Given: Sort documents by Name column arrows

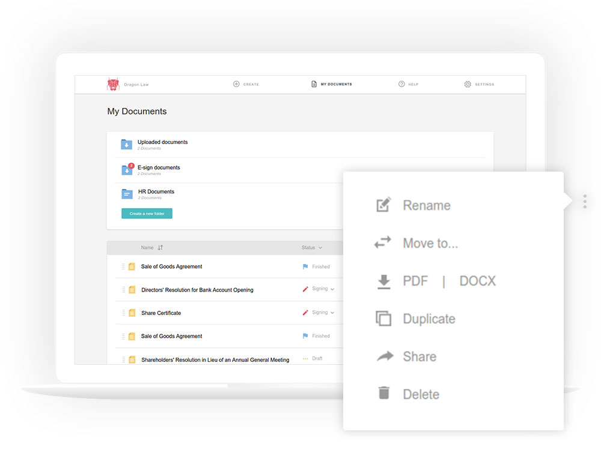Looking at the screenshot, I should tap(160, 248).
